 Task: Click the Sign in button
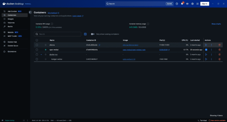click(205, 4)
